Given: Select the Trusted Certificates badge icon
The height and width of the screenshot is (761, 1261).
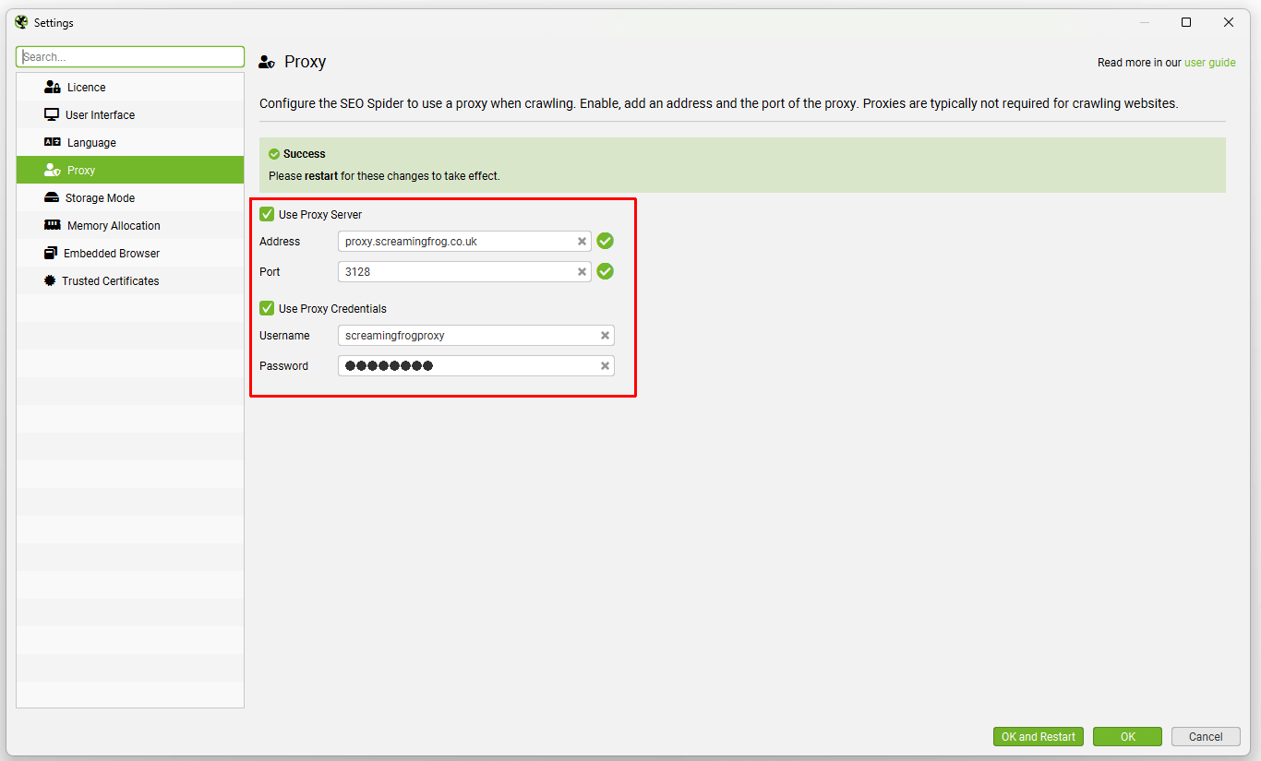Looking at the screenshot, I should 51,280.
